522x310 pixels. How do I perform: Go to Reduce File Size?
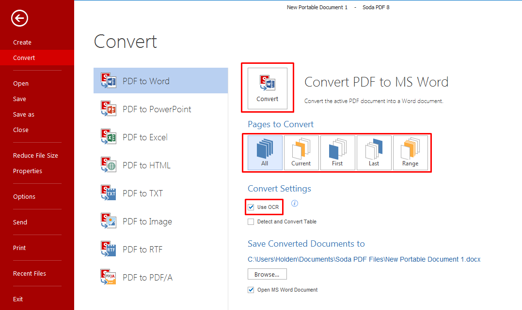pyautogui.click(x=35, y=155)
